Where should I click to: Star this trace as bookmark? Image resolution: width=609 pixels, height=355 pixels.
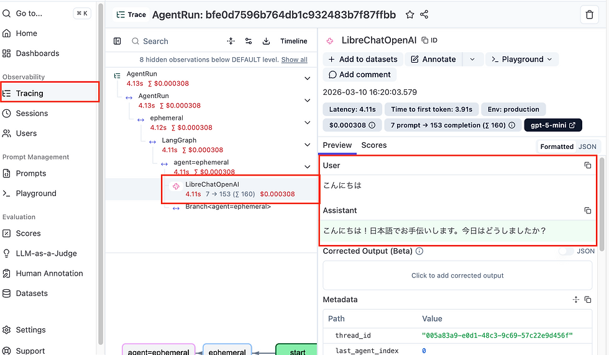tap(410, 15)
